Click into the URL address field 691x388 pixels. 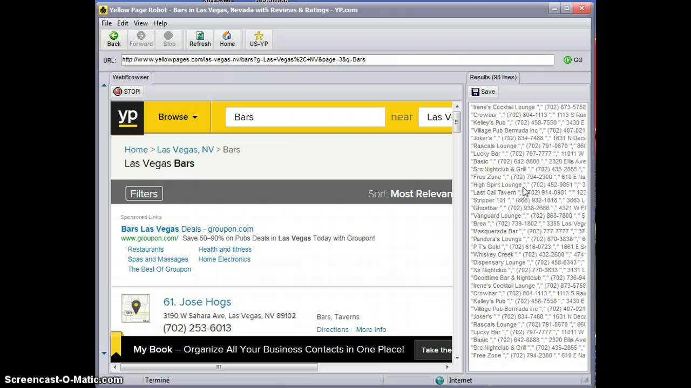pyautogui.click(x=337, y=60)
